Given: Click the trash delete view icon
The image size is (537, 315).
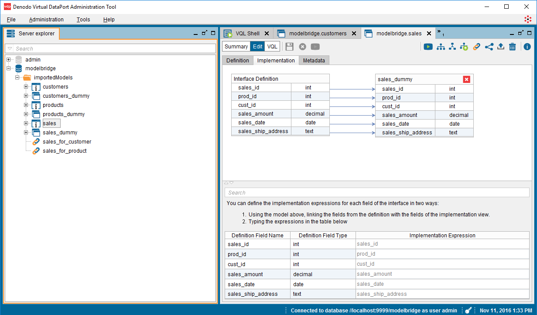Looking at the screenshot, I should (x=513, y=47).
